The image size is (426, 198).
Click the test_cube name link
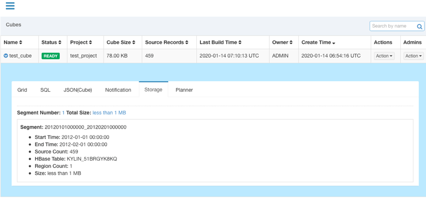point(20,56)
